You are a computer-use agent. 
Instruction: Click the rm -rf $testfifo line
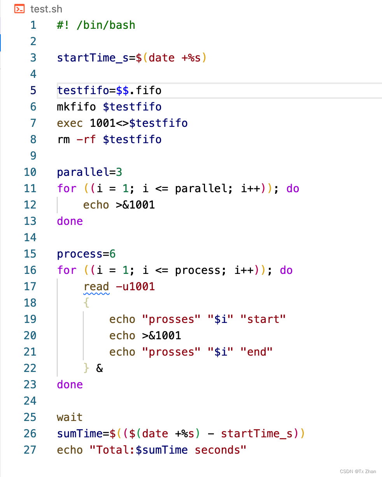point(109,139)
